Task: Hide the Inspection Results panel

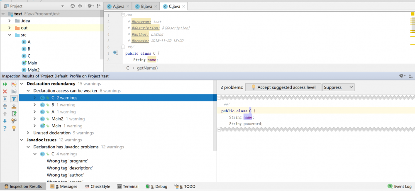Action: [410, 76]
